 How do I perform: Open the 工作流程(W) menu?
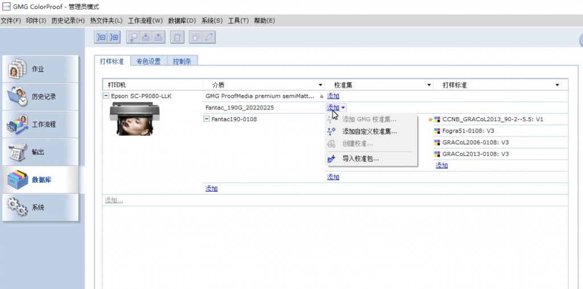point(145,21)
